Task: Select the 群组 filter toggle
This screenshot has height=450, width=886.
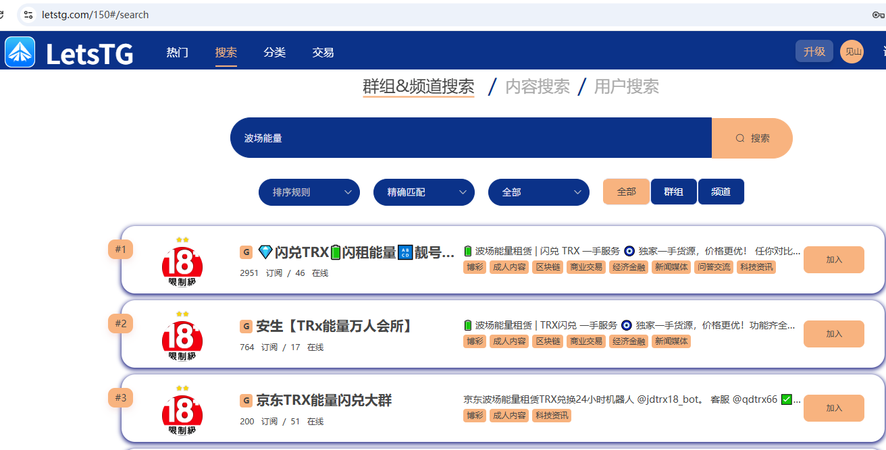Action: pyautogui.click(x=673, y=192)
